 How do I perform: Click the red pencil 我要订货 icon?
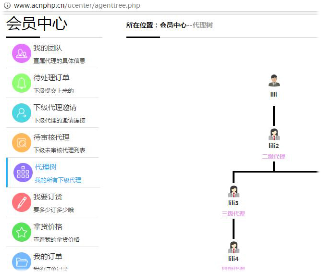[x=22, y=202]
